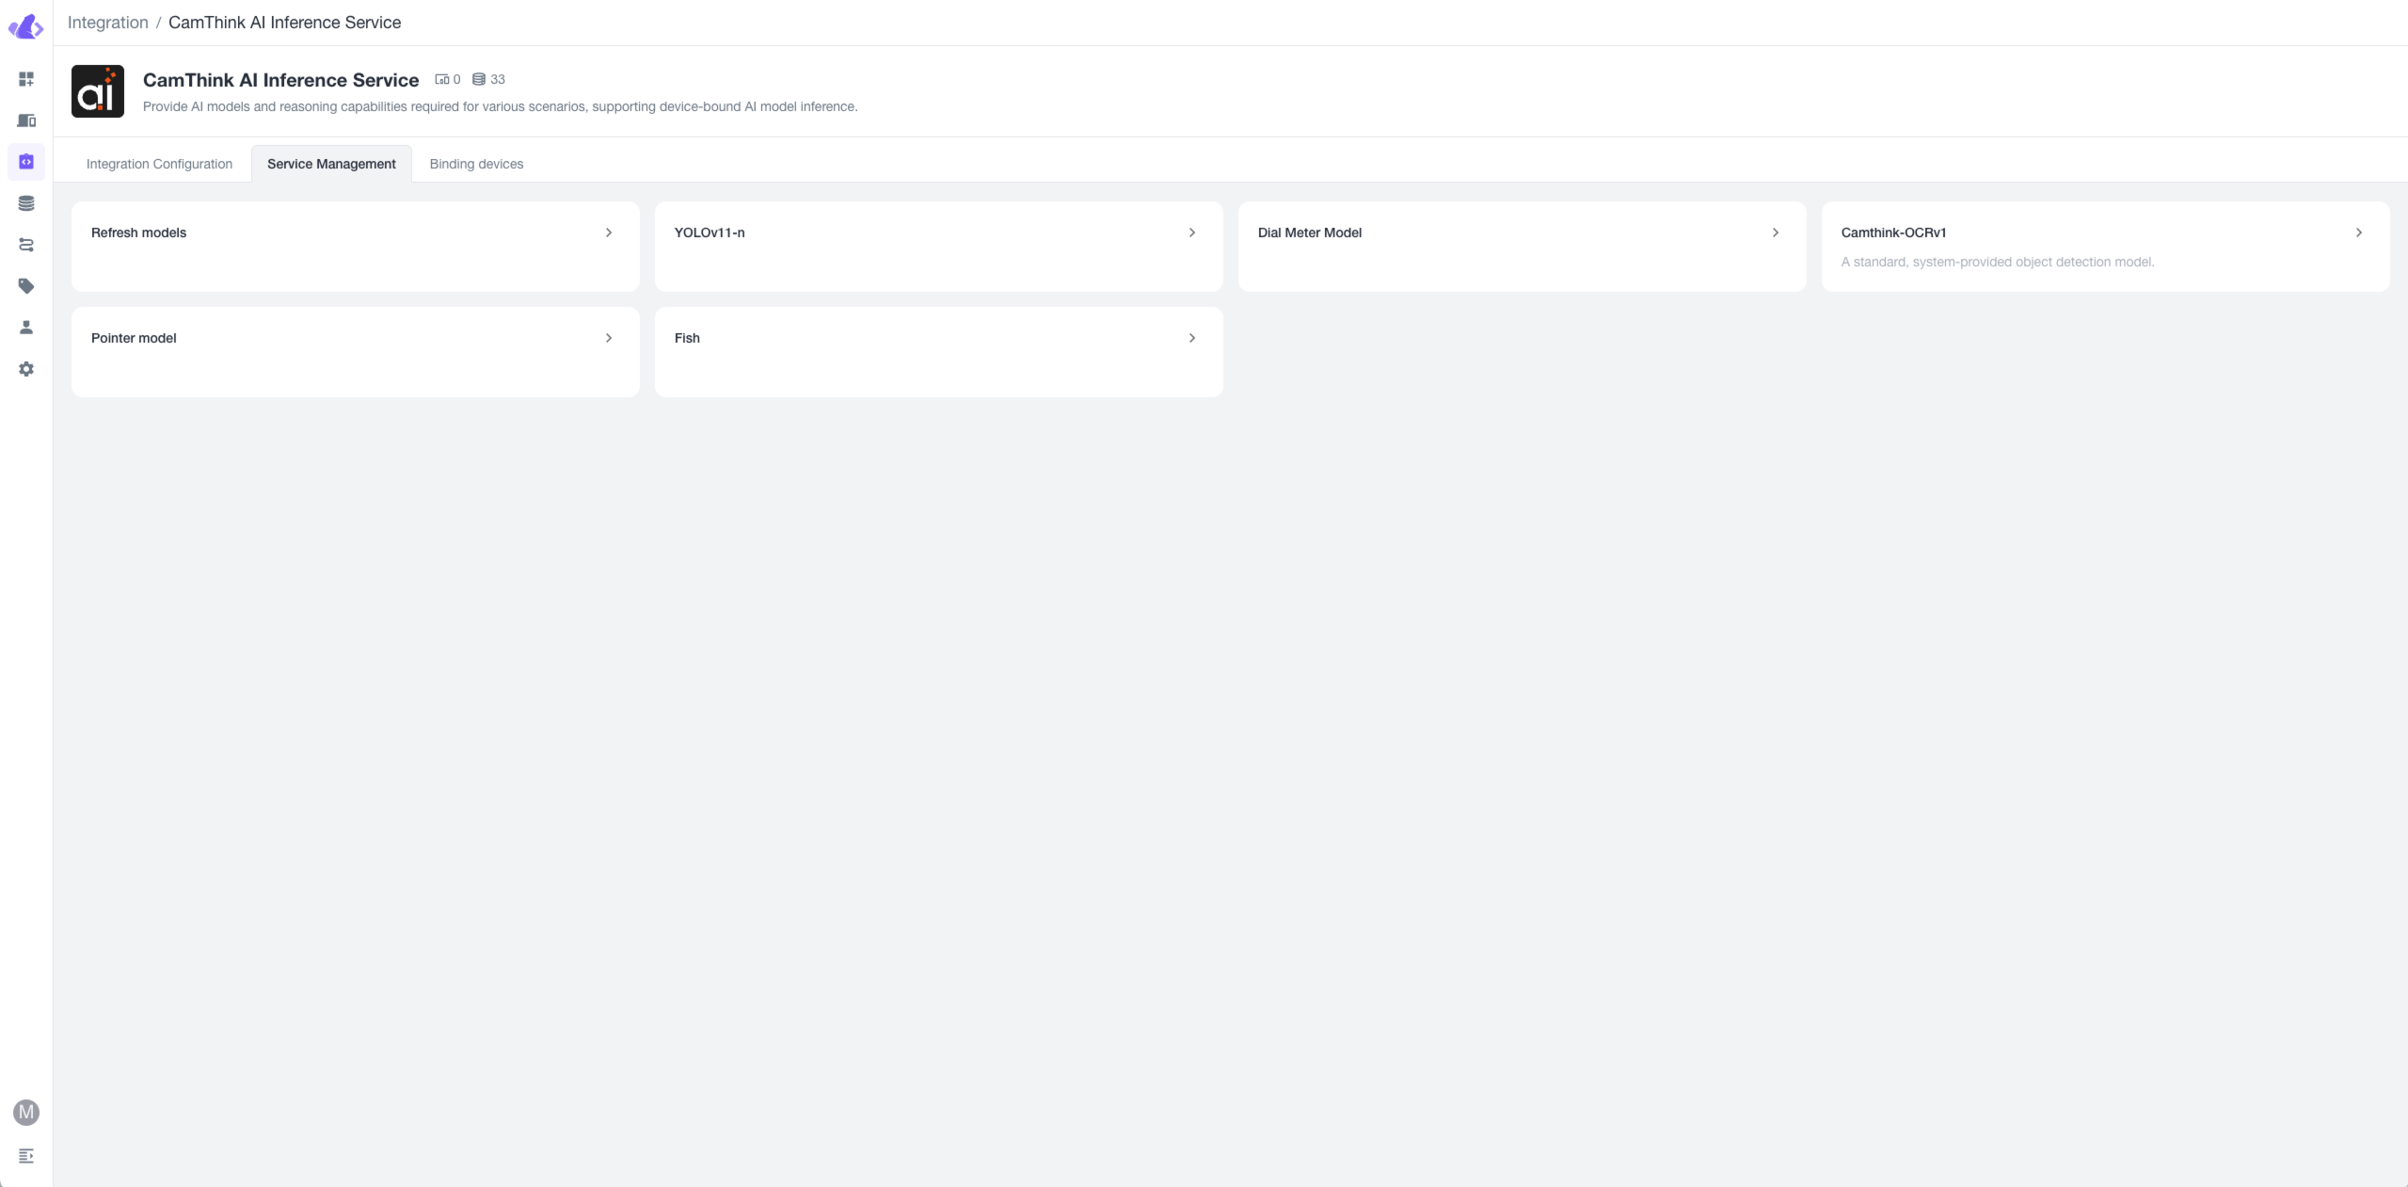Select the Tags sidebar icon

(26, 285)
